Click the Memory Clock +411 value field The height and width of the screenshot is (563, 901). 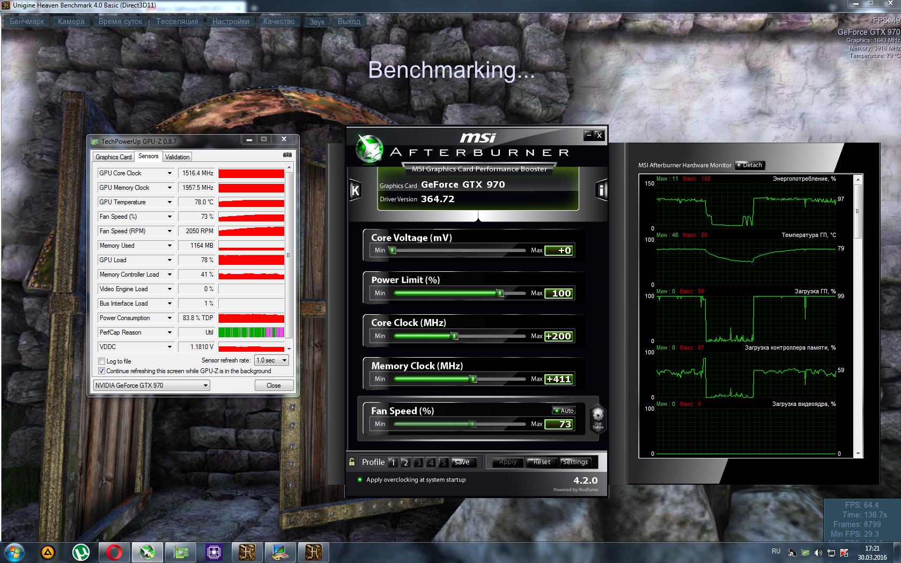click(559, 379)
